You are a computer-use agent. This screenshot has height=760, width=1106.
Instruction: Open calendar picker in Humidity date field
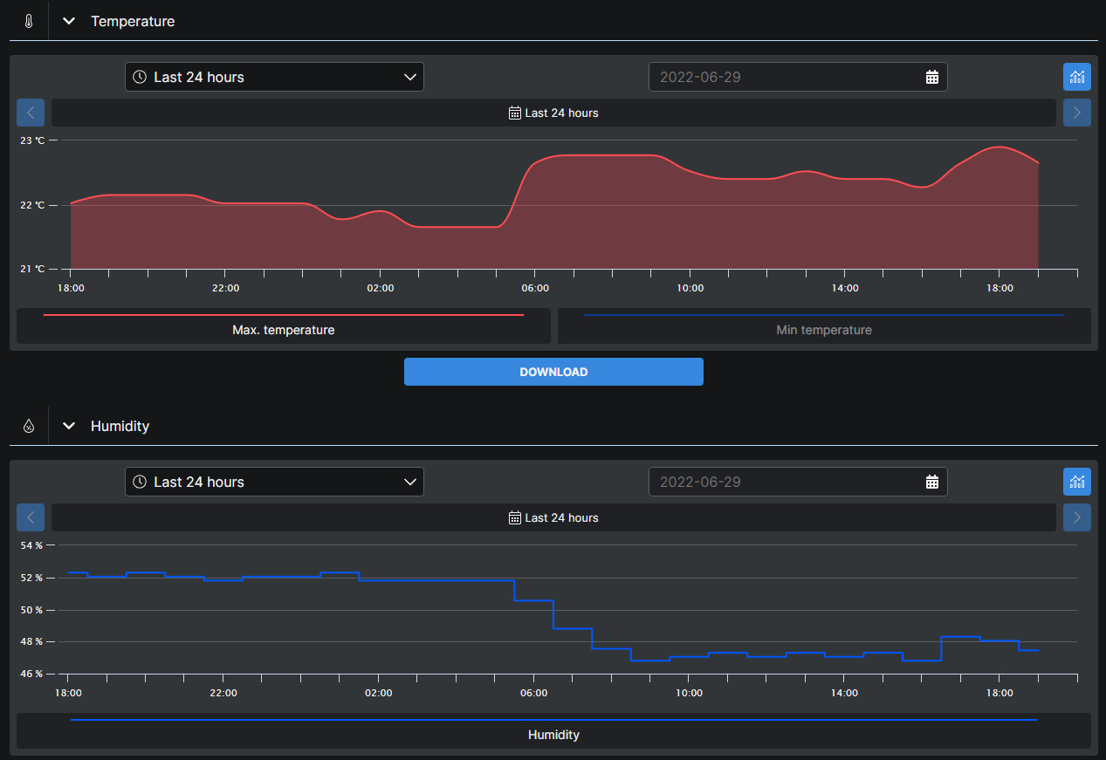point(931,482)
